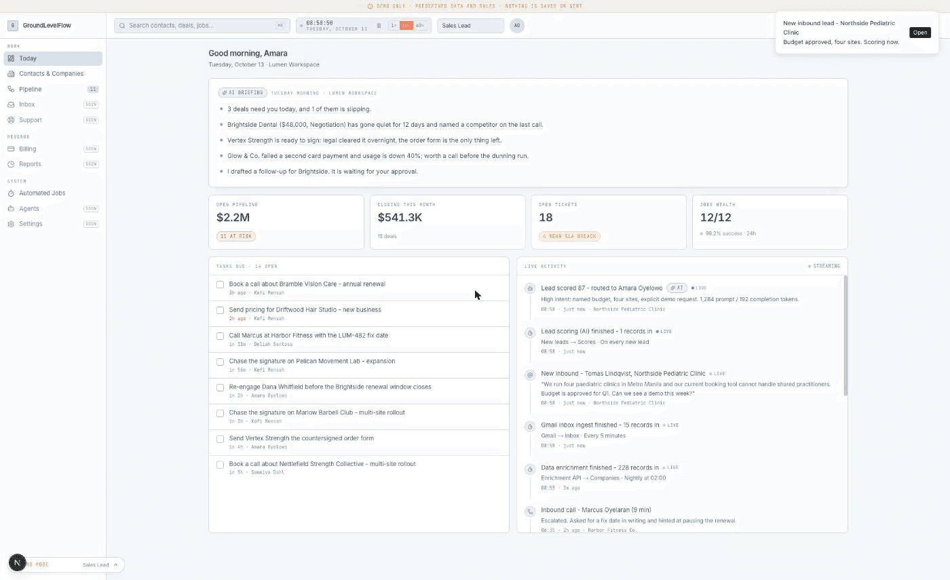Select the Today nav item

pos(53,58)
